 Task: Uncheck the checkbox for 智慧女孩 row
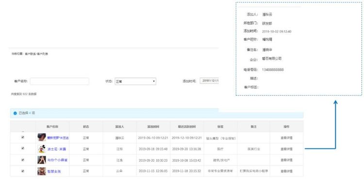pos(23,171)
